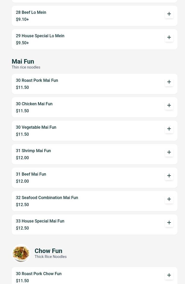
Task: Open 32 Seafood Combination Mai Fun details
Action: tap(47, 197)
